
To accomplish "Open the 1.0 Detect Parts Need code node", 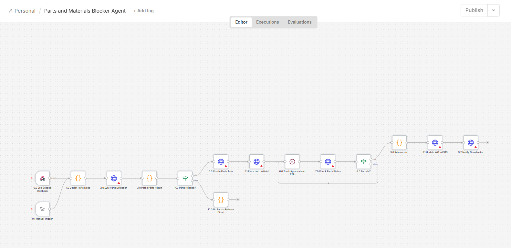I will (x=78, y=178).
